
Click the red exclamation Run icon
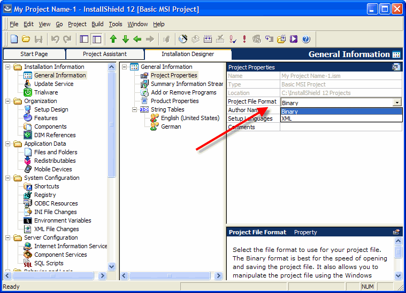pyautogui.click(x=244, y=39)
